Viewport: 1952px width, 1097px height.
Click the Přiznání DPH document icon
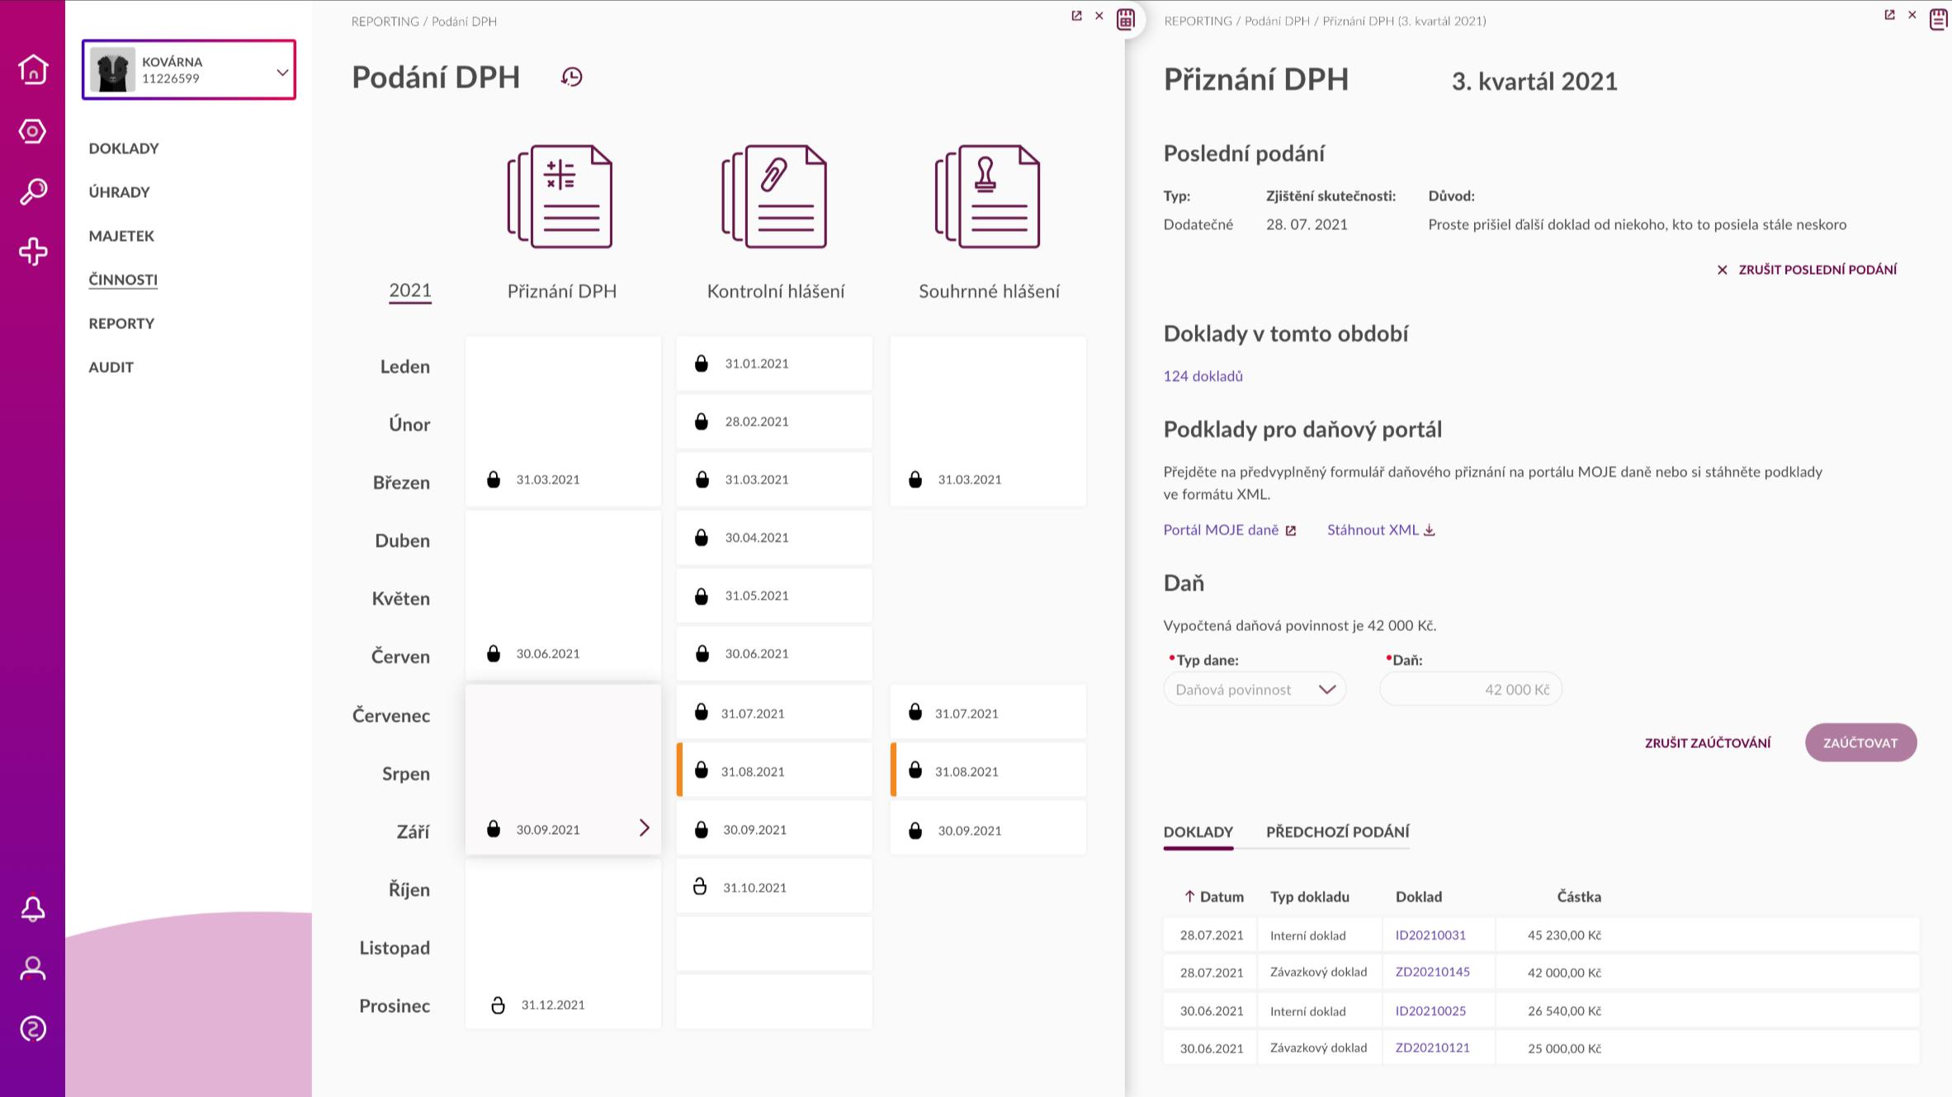(560, 196)
